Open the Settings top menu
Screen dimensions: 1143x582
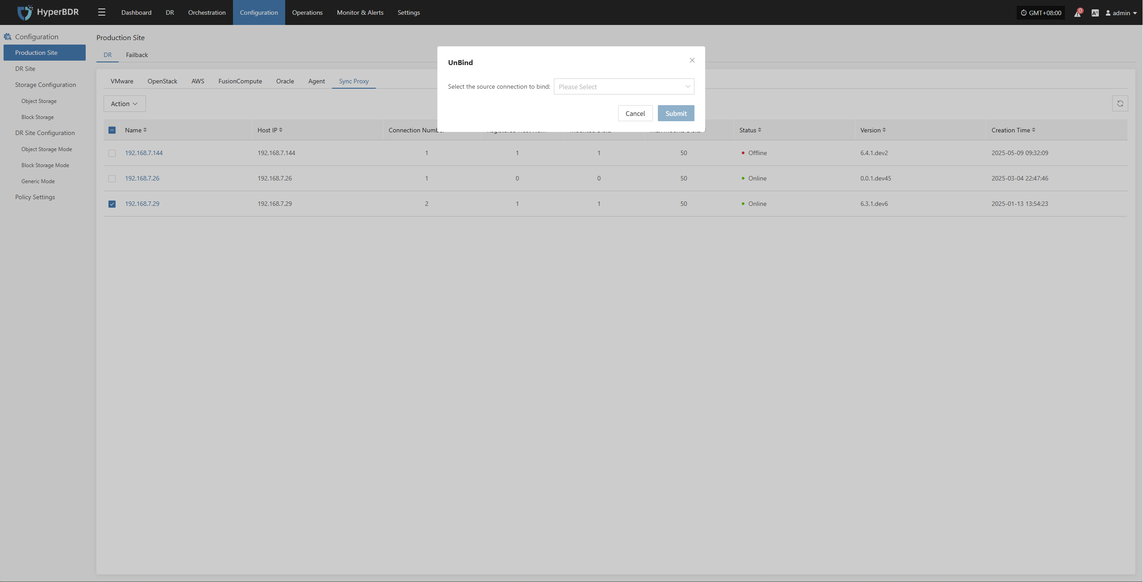[409, 12]
